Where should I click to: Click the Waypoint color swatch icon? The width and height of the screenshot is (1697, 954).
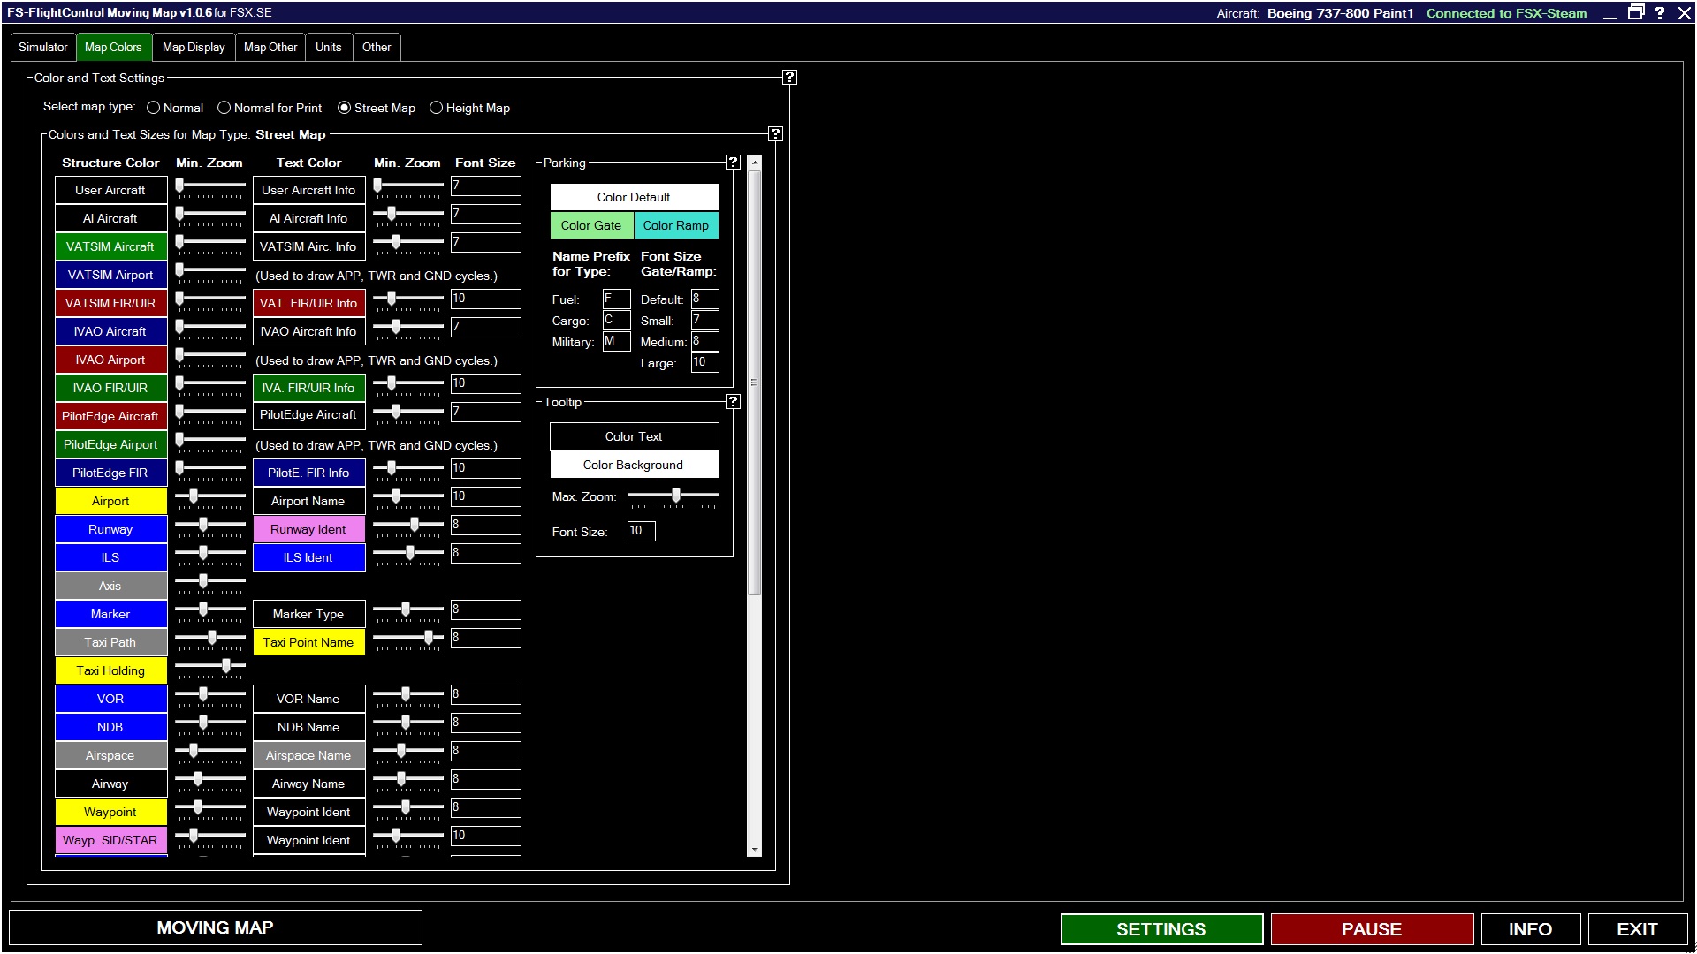click(x=110, y=812)
